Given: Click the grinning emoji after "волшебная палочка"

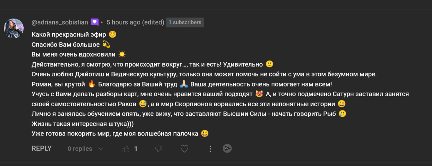Looking at the screenshot, I should coord(205,134).
